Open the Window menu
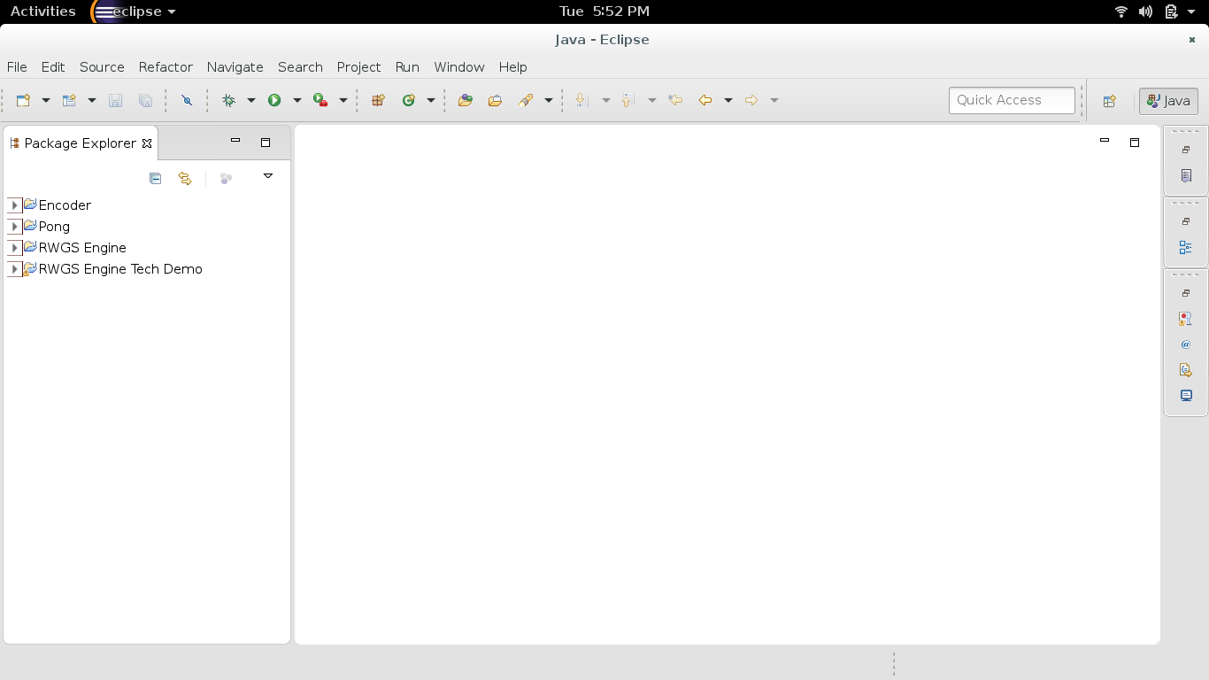Image resolution: width=1209 pixels, height=680 pixels. [x=458, y=67]
